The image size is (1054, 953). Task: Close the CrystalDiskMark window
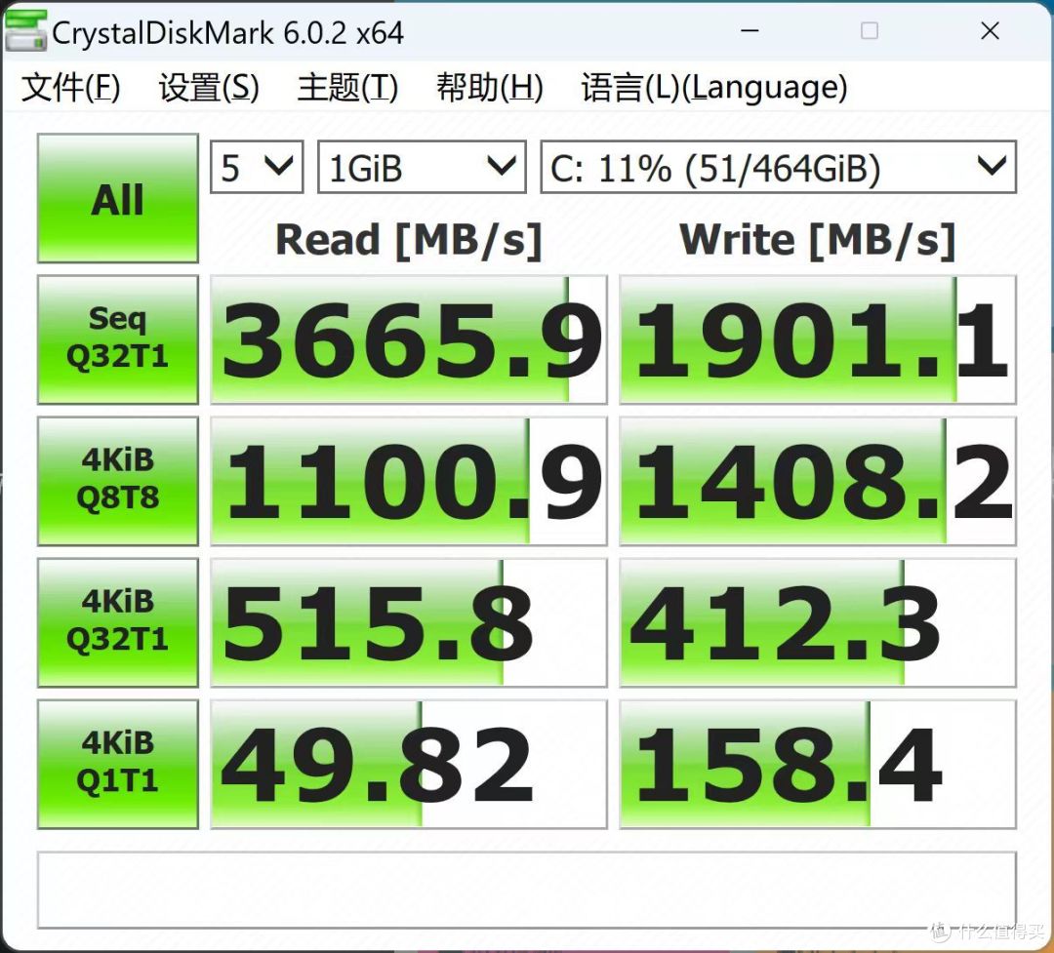click(990, 31)
